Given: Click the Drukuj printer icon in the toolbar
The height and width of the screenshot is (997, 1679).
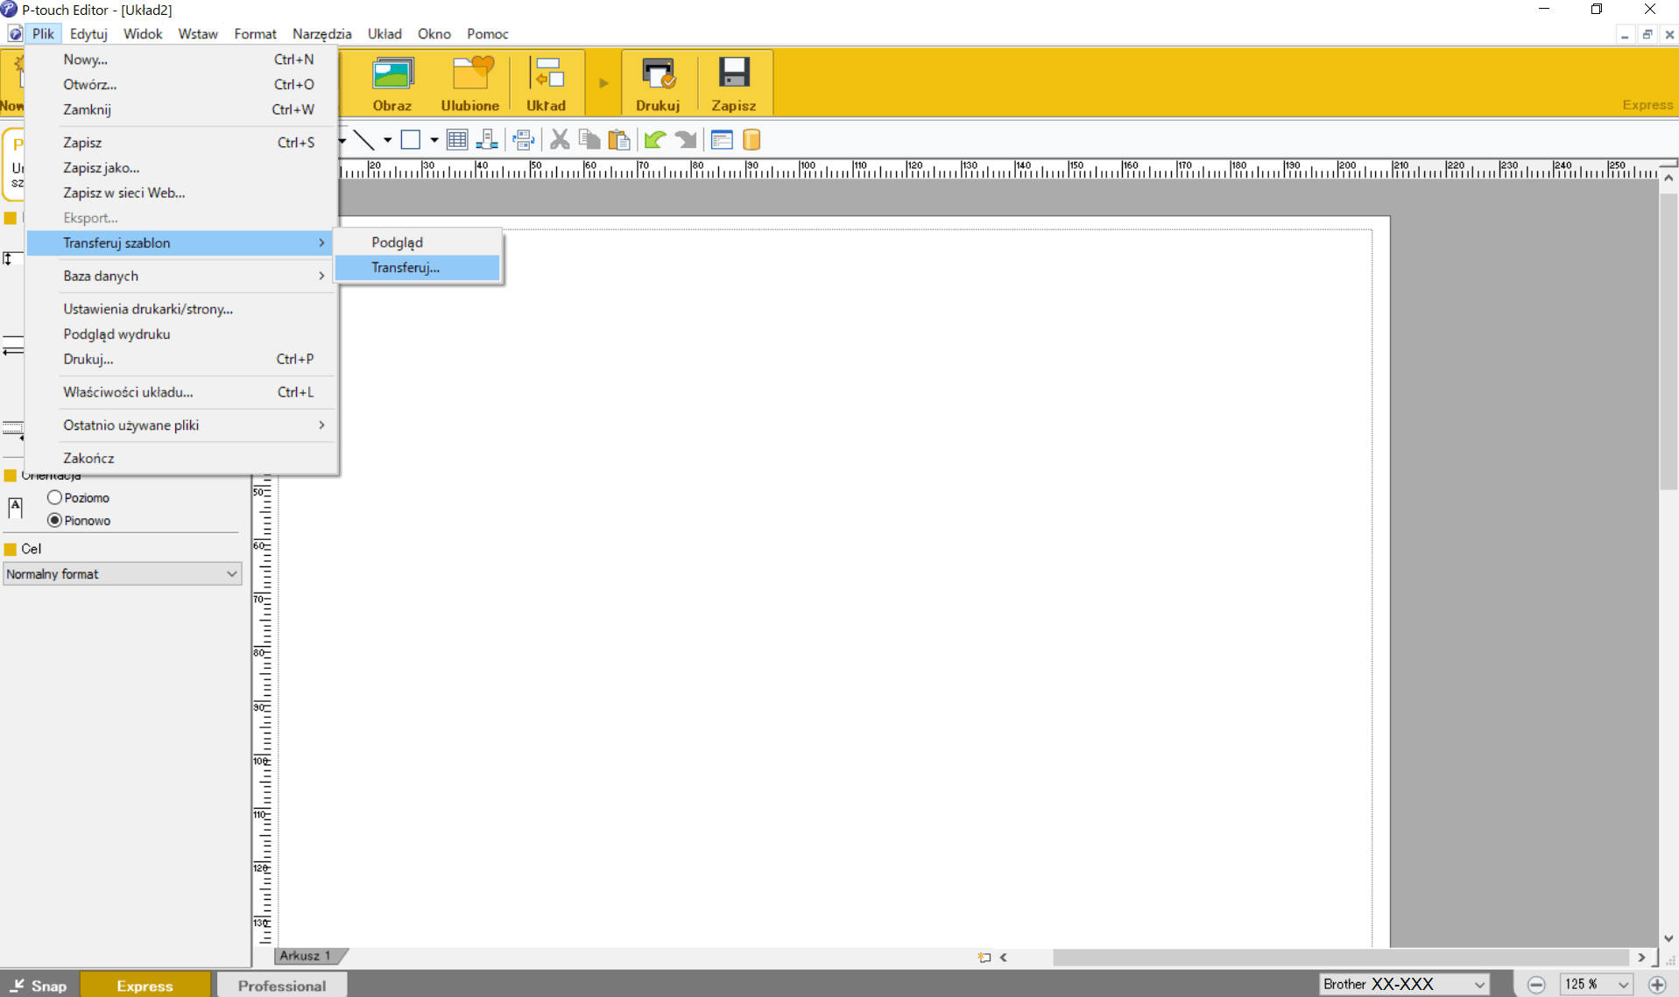Looking at the screenshot, I should coord(658,83).
